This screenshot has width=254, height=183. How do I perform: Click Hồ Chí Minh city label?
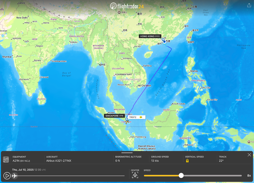144,86
